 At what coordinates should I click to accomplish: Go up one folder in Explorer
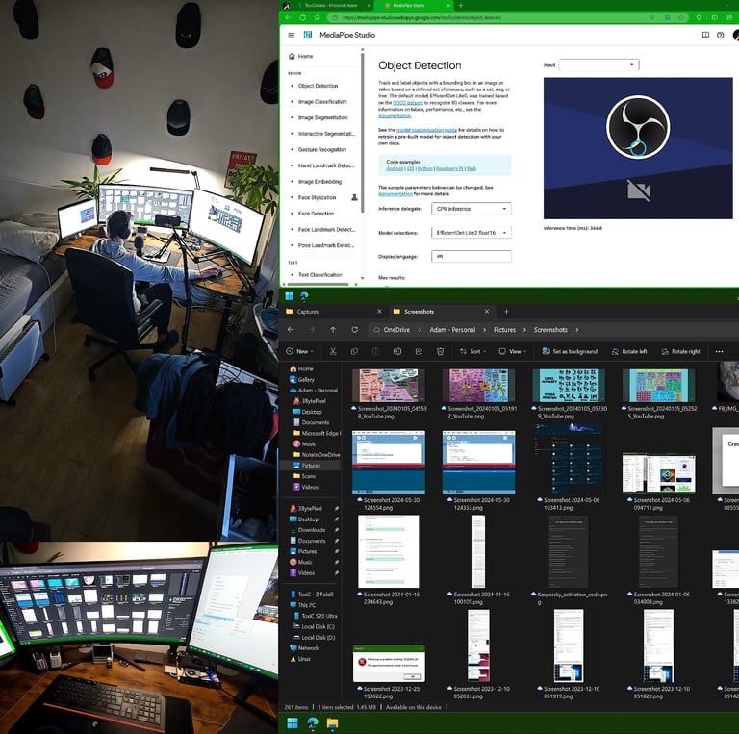tap(333, 330)
